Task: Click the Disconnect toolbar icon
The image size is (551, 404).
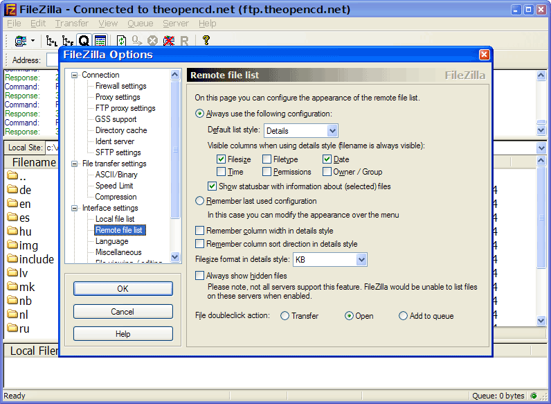Action: coord(169,41)
